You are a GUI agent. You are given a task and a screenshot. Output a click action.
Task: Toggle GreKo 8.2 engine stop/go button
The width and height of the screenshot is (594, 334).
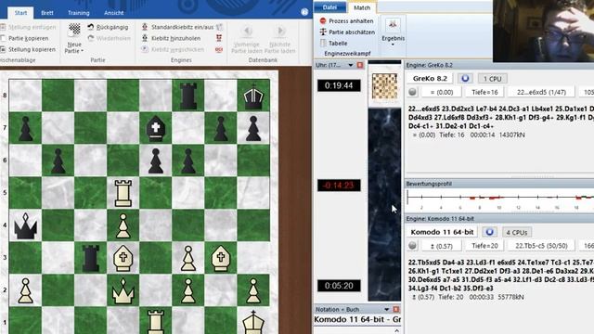click(465, 78)
